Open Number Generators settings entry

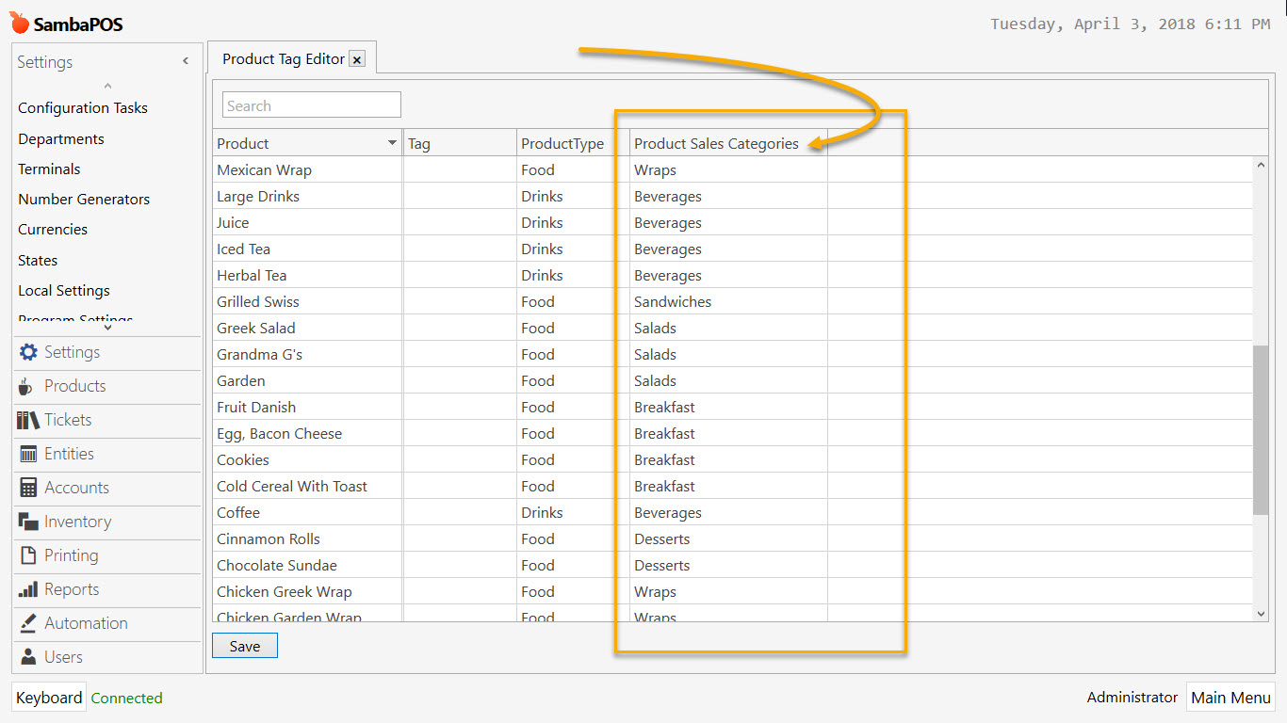[x=84, y=199]
